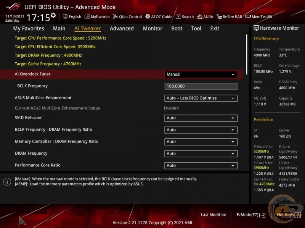Click the 1.279 V core voltage reading
Image resolution: width=305 pixels, height=228 pixels.
(285, 71)
